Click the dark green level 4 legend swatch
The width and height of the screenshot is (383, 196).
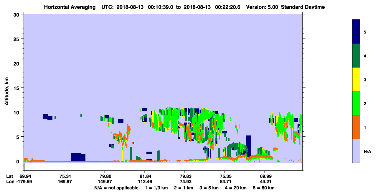356,56
